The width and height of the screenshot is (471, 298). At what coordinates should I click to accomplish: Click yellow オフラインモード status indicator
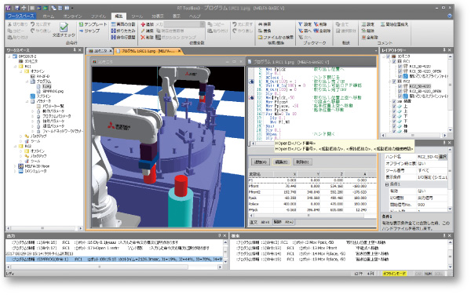pos(394,274)
